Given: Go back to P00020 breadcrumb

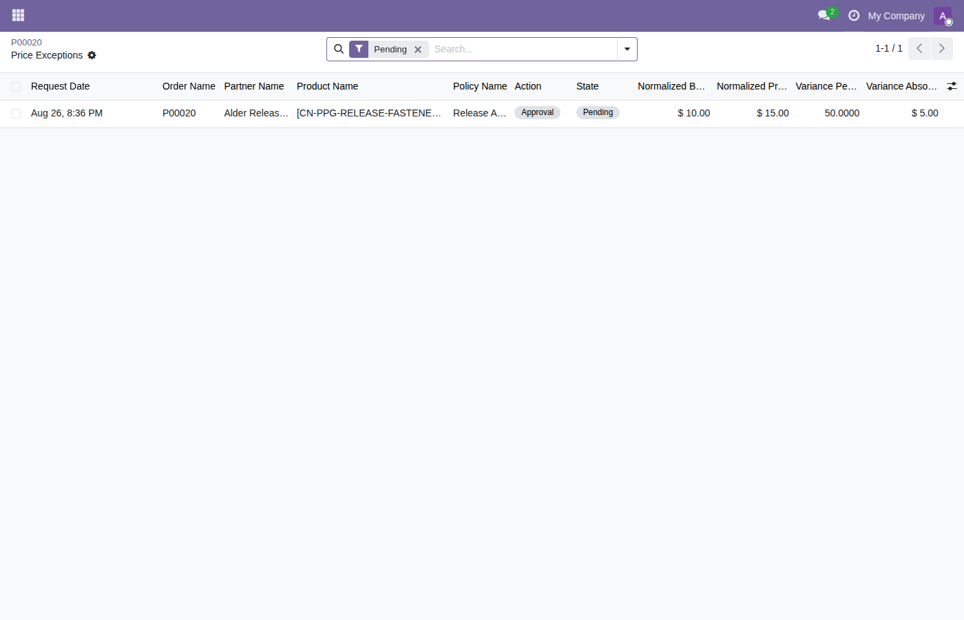Looking at the screenshot, I should click(26, 42).
